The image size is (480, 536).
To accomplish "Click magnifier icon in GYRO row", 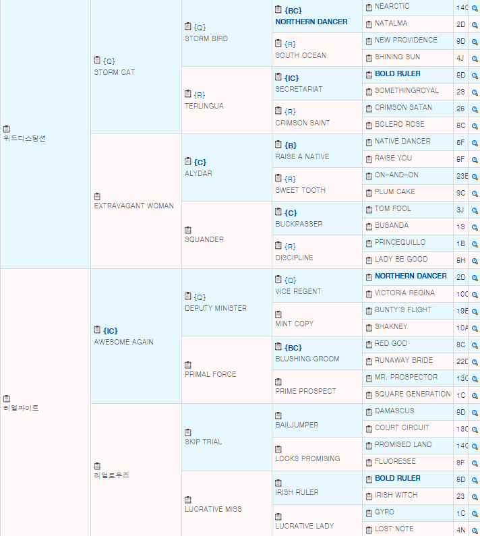I will coord(475,514).
